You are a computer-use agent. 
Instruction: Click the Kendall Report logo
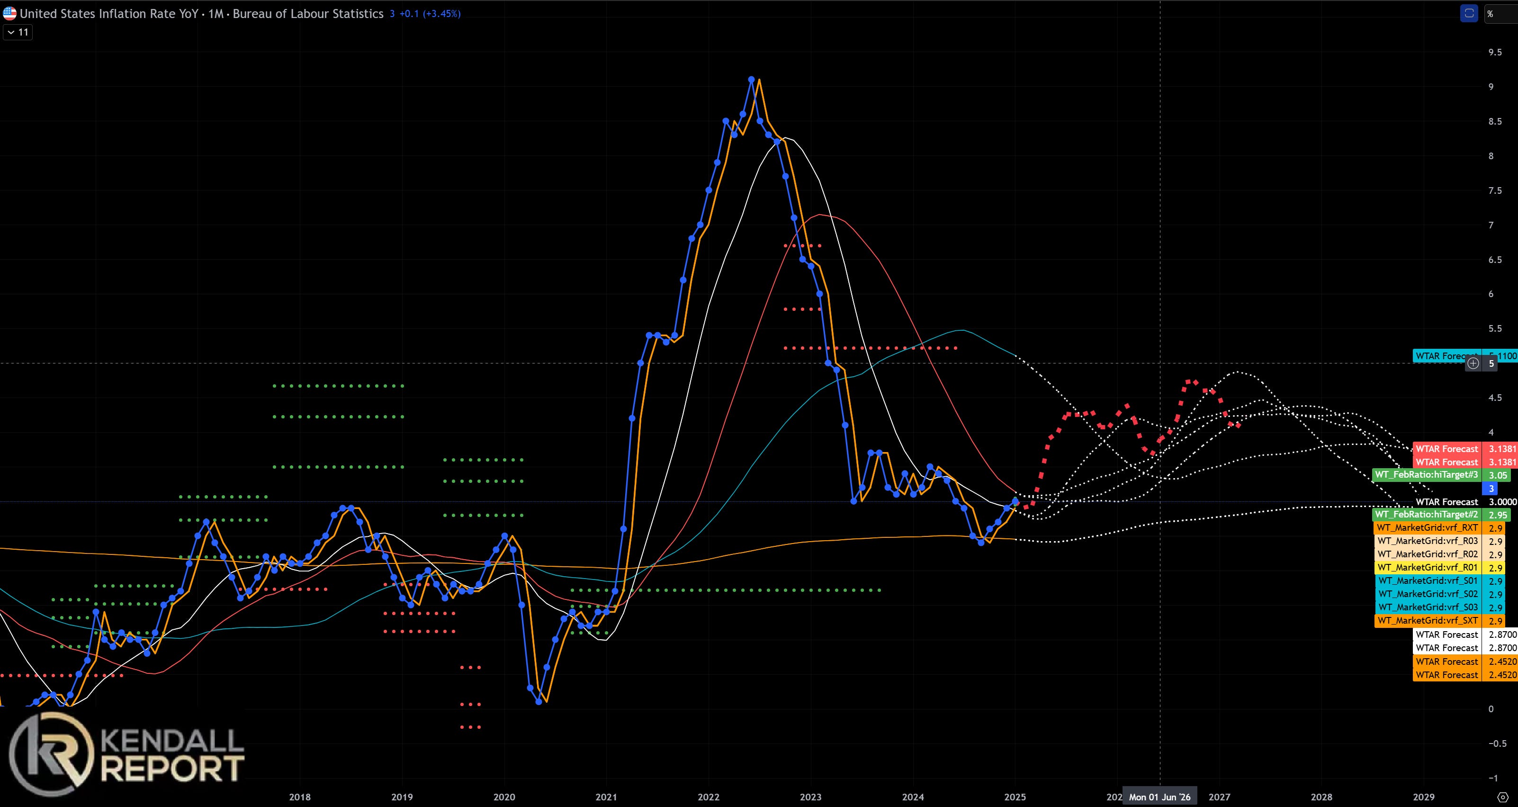126,754
